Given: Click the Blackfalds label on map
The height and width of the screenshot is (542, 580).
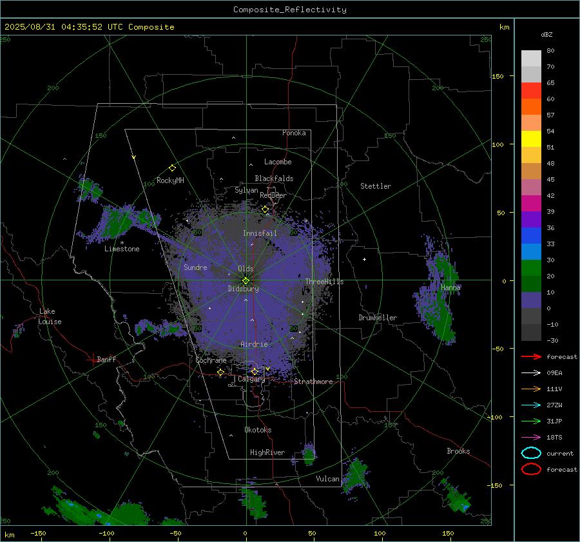Looking at the screenshot, I should (274, 179).
